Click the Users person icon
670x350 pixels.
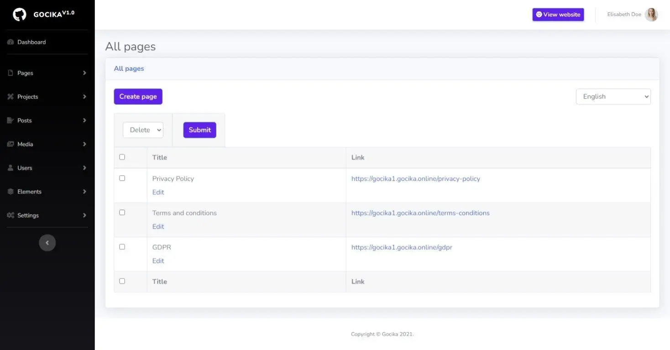10,168
